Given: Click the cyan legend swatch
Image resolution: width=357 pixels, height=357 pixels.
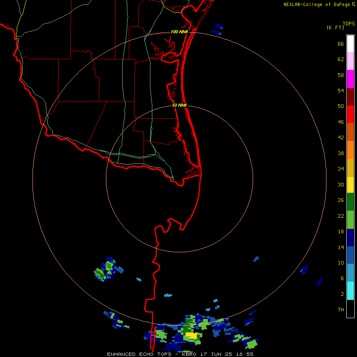Looking at the screenshot, I should pos(350,291).
